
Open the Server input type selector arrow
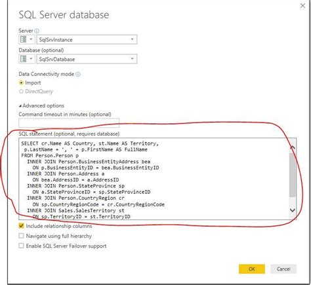31,39
